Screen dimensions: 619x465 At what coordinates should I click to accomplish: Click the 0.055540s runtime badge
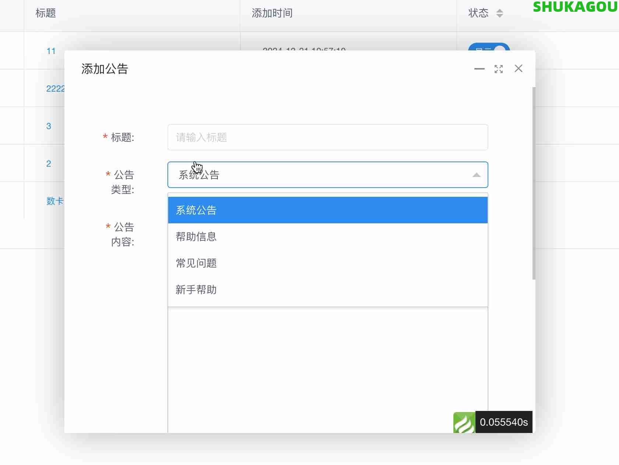505,422
